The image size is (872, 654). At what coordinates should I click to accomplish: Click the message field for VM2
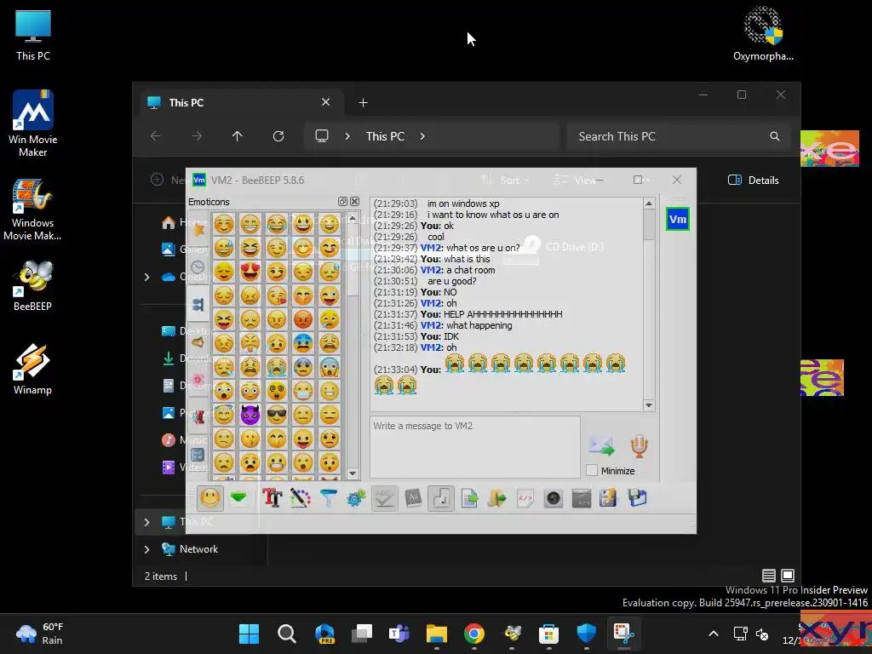click(475, 447)
